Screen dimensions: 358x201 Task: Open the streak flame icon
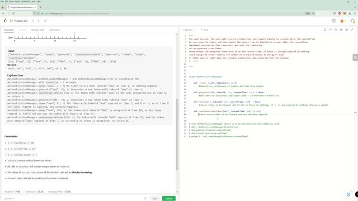click(x=342, y=21)
